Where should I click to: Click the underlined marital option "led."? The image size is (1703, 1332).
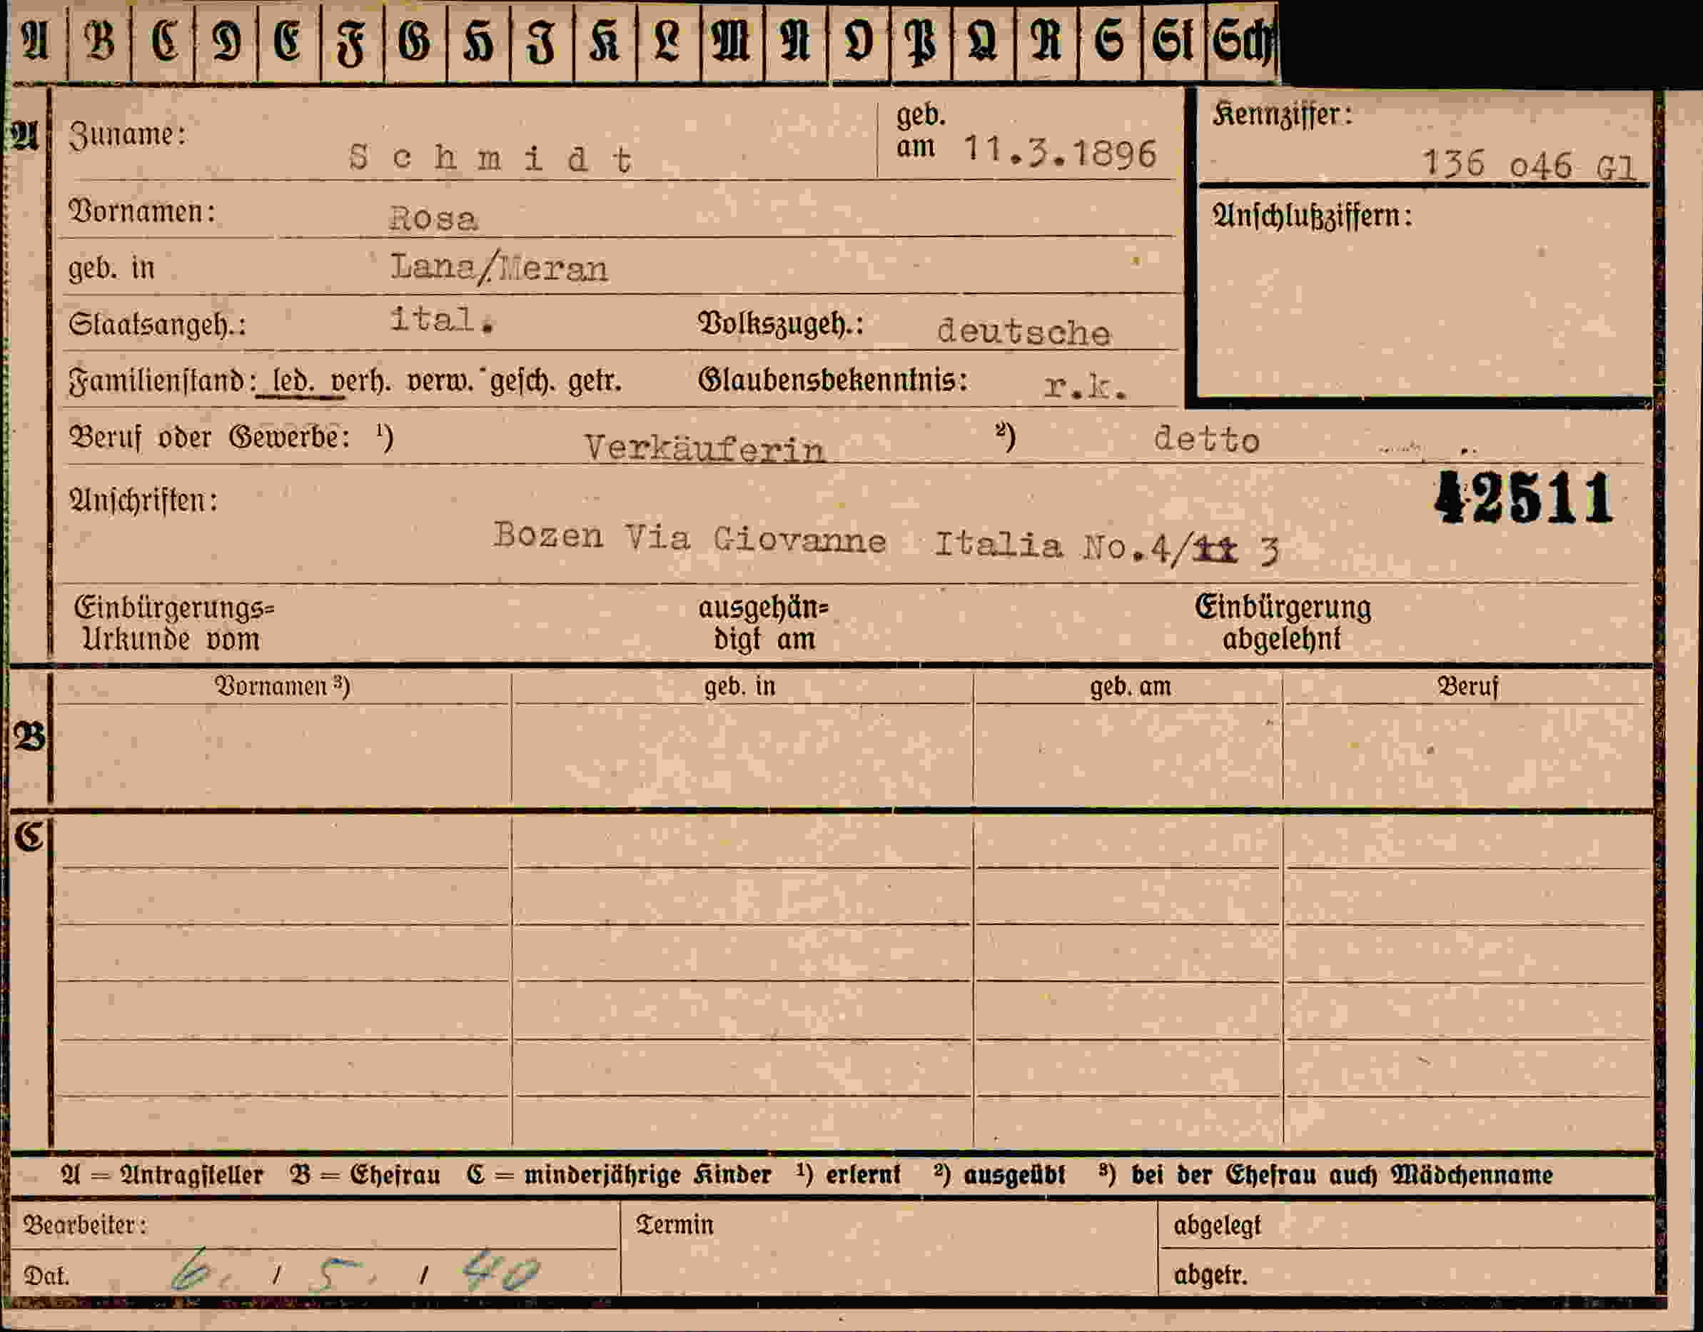point(294,381)
